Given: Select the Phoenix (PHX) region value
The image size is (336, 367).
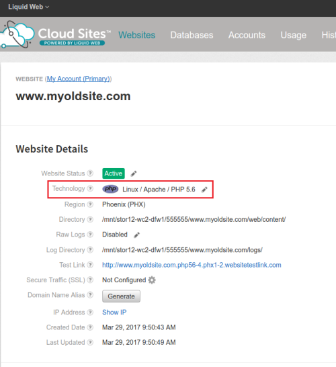Looking at the screenshot, I should point(124,204).
